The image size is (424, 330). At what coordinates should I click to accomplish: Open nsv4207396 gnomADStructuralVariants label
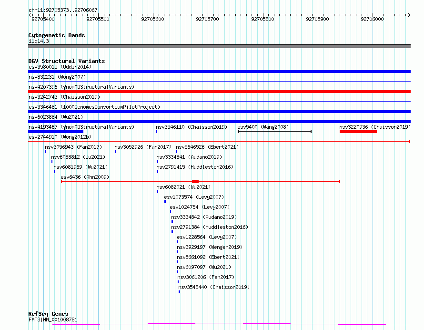[81, 87]
